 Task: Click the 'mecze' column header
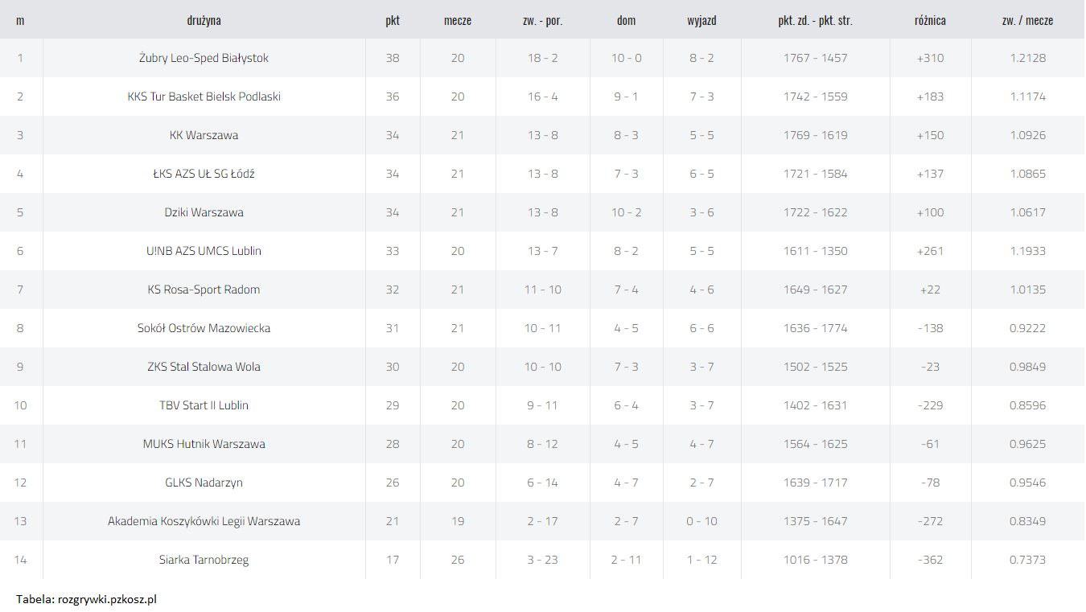458,21
